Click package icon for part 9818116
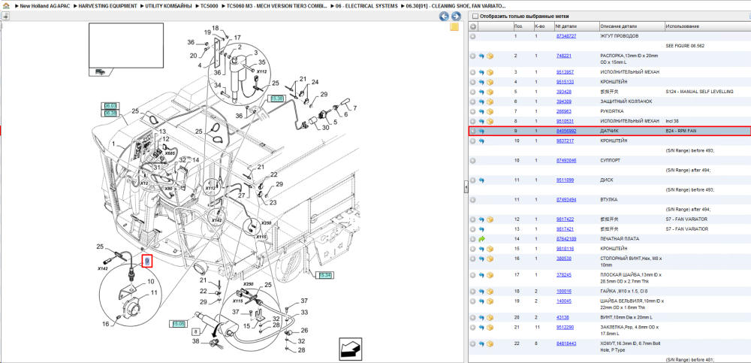Image resolution: width=751 pixels, height=363 pixels. click(490, 249)
